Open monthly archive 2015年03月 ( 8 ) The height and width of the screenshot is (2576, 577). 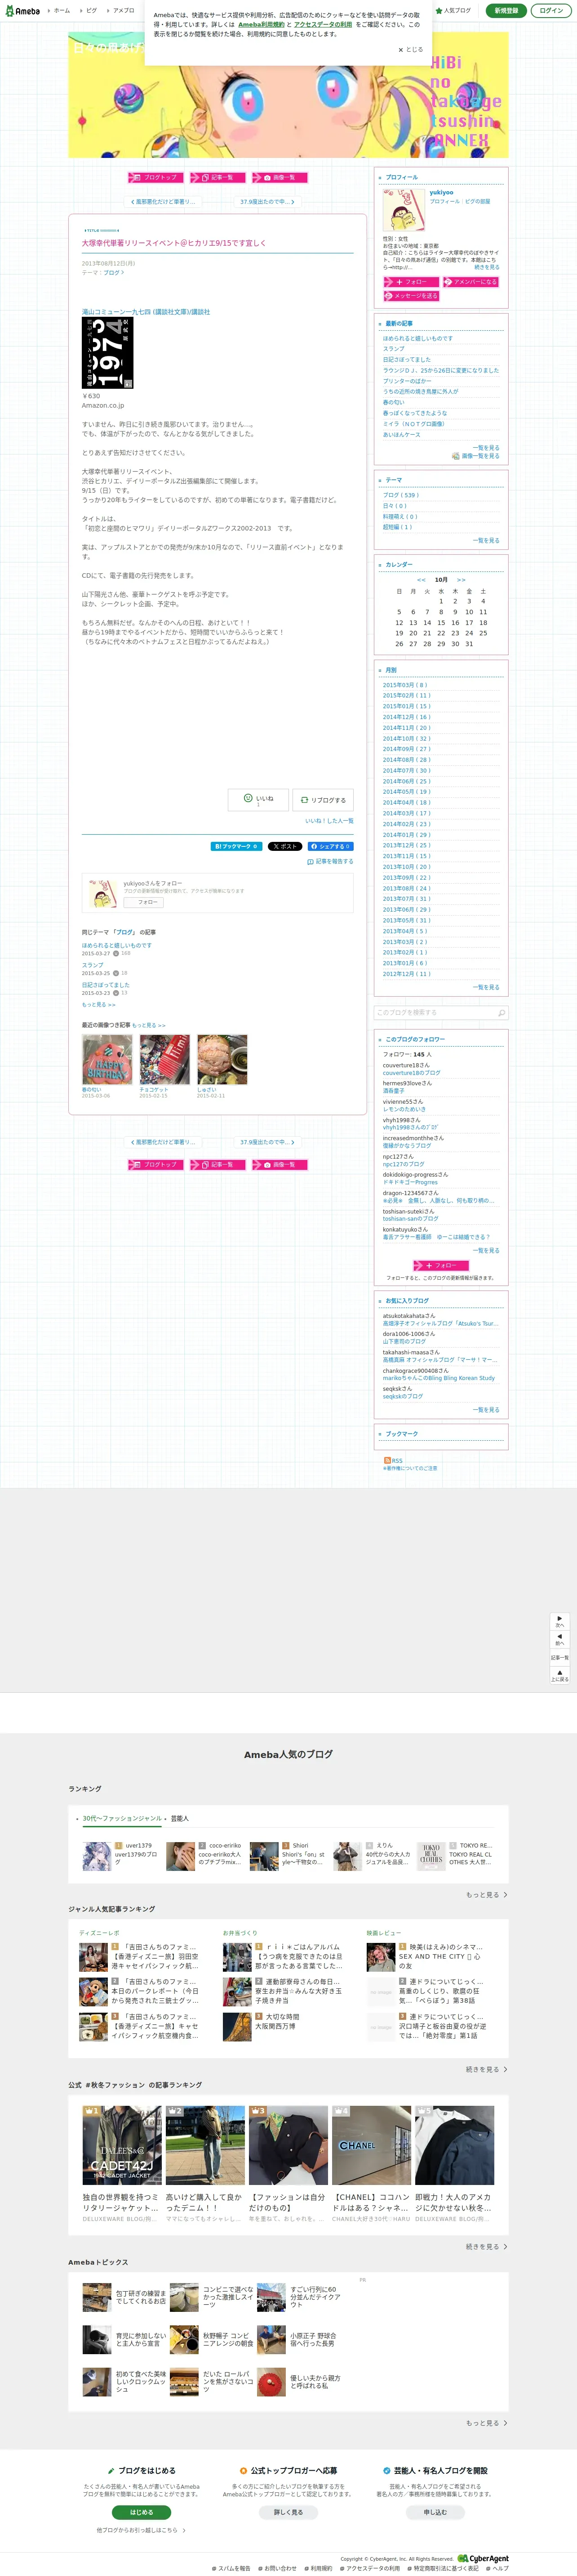click(x=405, y=685)
